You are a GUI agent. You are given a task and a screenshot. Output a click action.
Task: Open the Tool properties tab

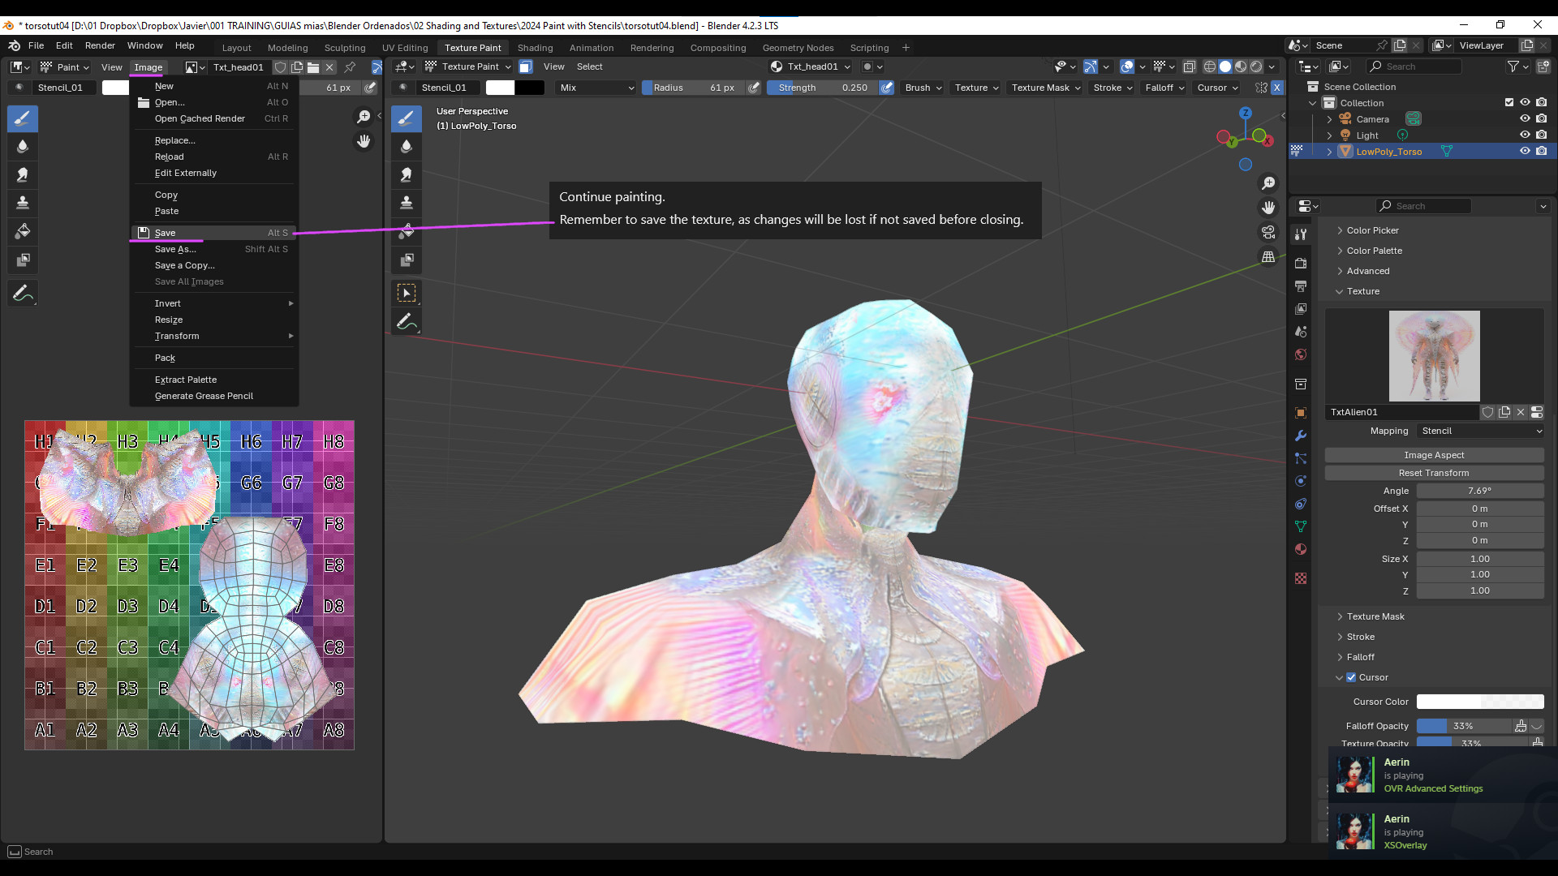pos(1301,234)
